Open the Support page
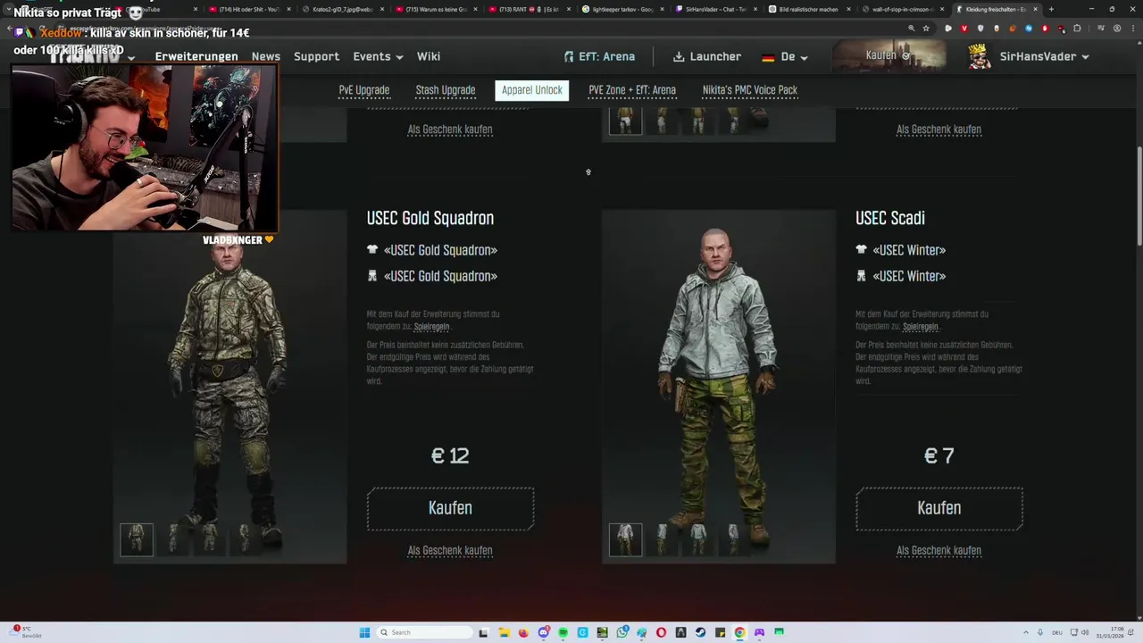Screen dimensions: 1143x643 point(316,56)
